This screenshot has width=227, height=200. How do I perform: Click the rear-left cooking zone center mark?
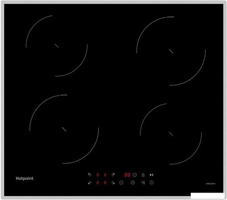(x=57, y=46)
